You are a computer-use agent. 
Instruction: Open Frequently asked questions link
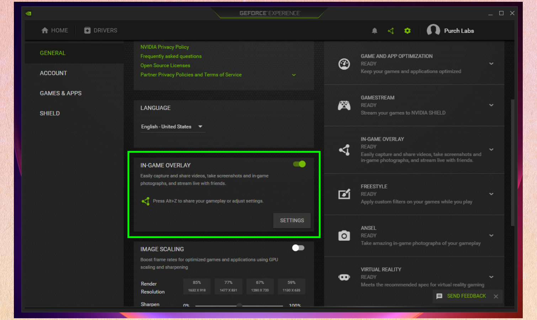(171, 56)
